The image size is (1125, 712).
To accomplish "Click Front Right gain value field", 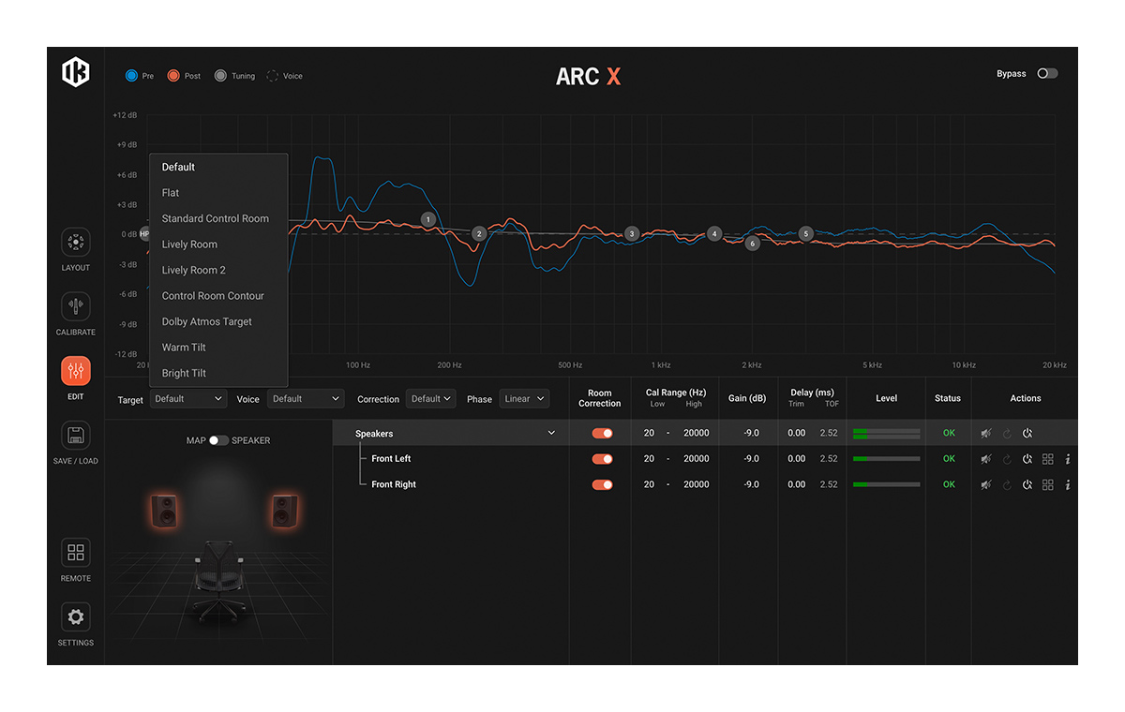I will (x=751, y=485).
